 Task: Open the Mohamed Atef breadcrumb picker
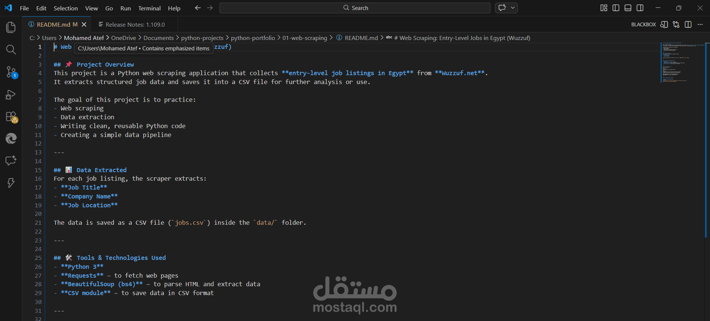coord(84,38)
